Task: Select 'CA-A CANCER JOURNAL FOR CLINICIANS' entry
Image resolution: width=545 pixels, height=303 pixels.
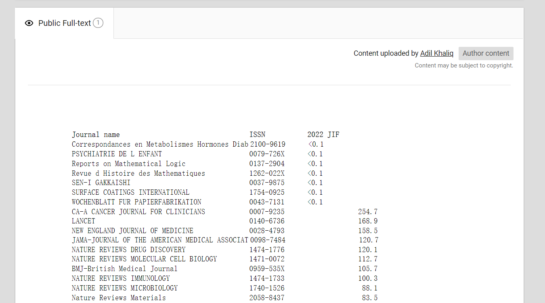Action: click(x=138, y=212)
